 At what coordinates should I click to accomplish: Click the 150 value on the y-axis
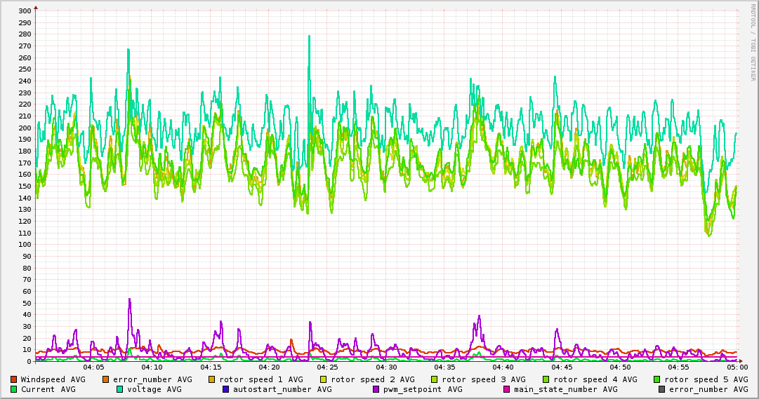pyautogui.click(x=25, y=187)
